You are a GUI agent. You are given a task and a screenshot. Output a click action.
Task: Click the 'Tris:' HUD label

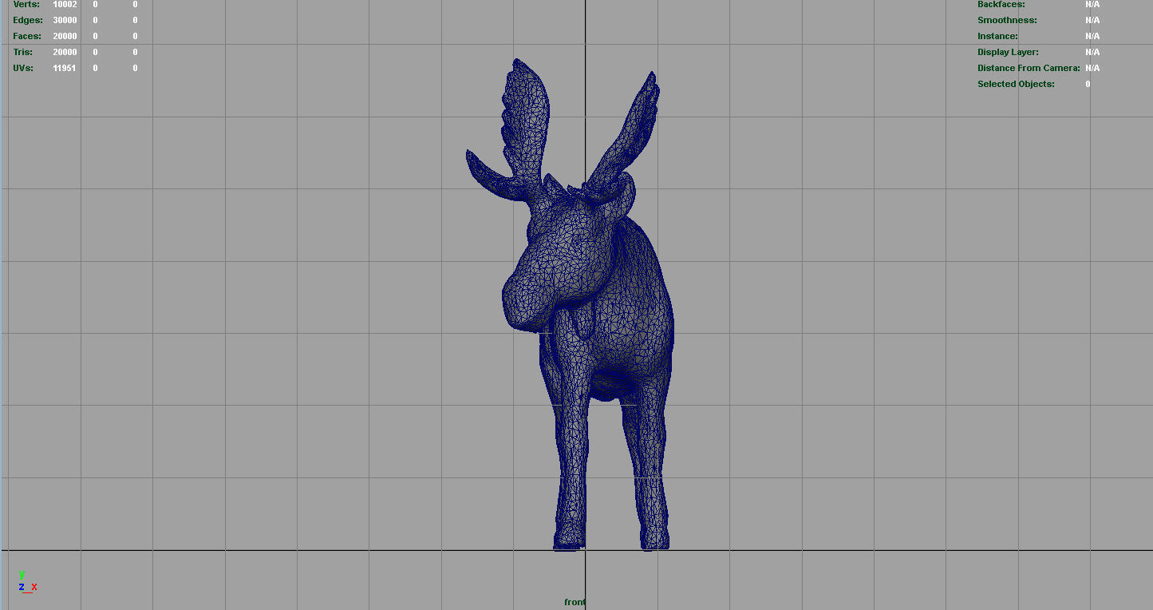point(23,52)
